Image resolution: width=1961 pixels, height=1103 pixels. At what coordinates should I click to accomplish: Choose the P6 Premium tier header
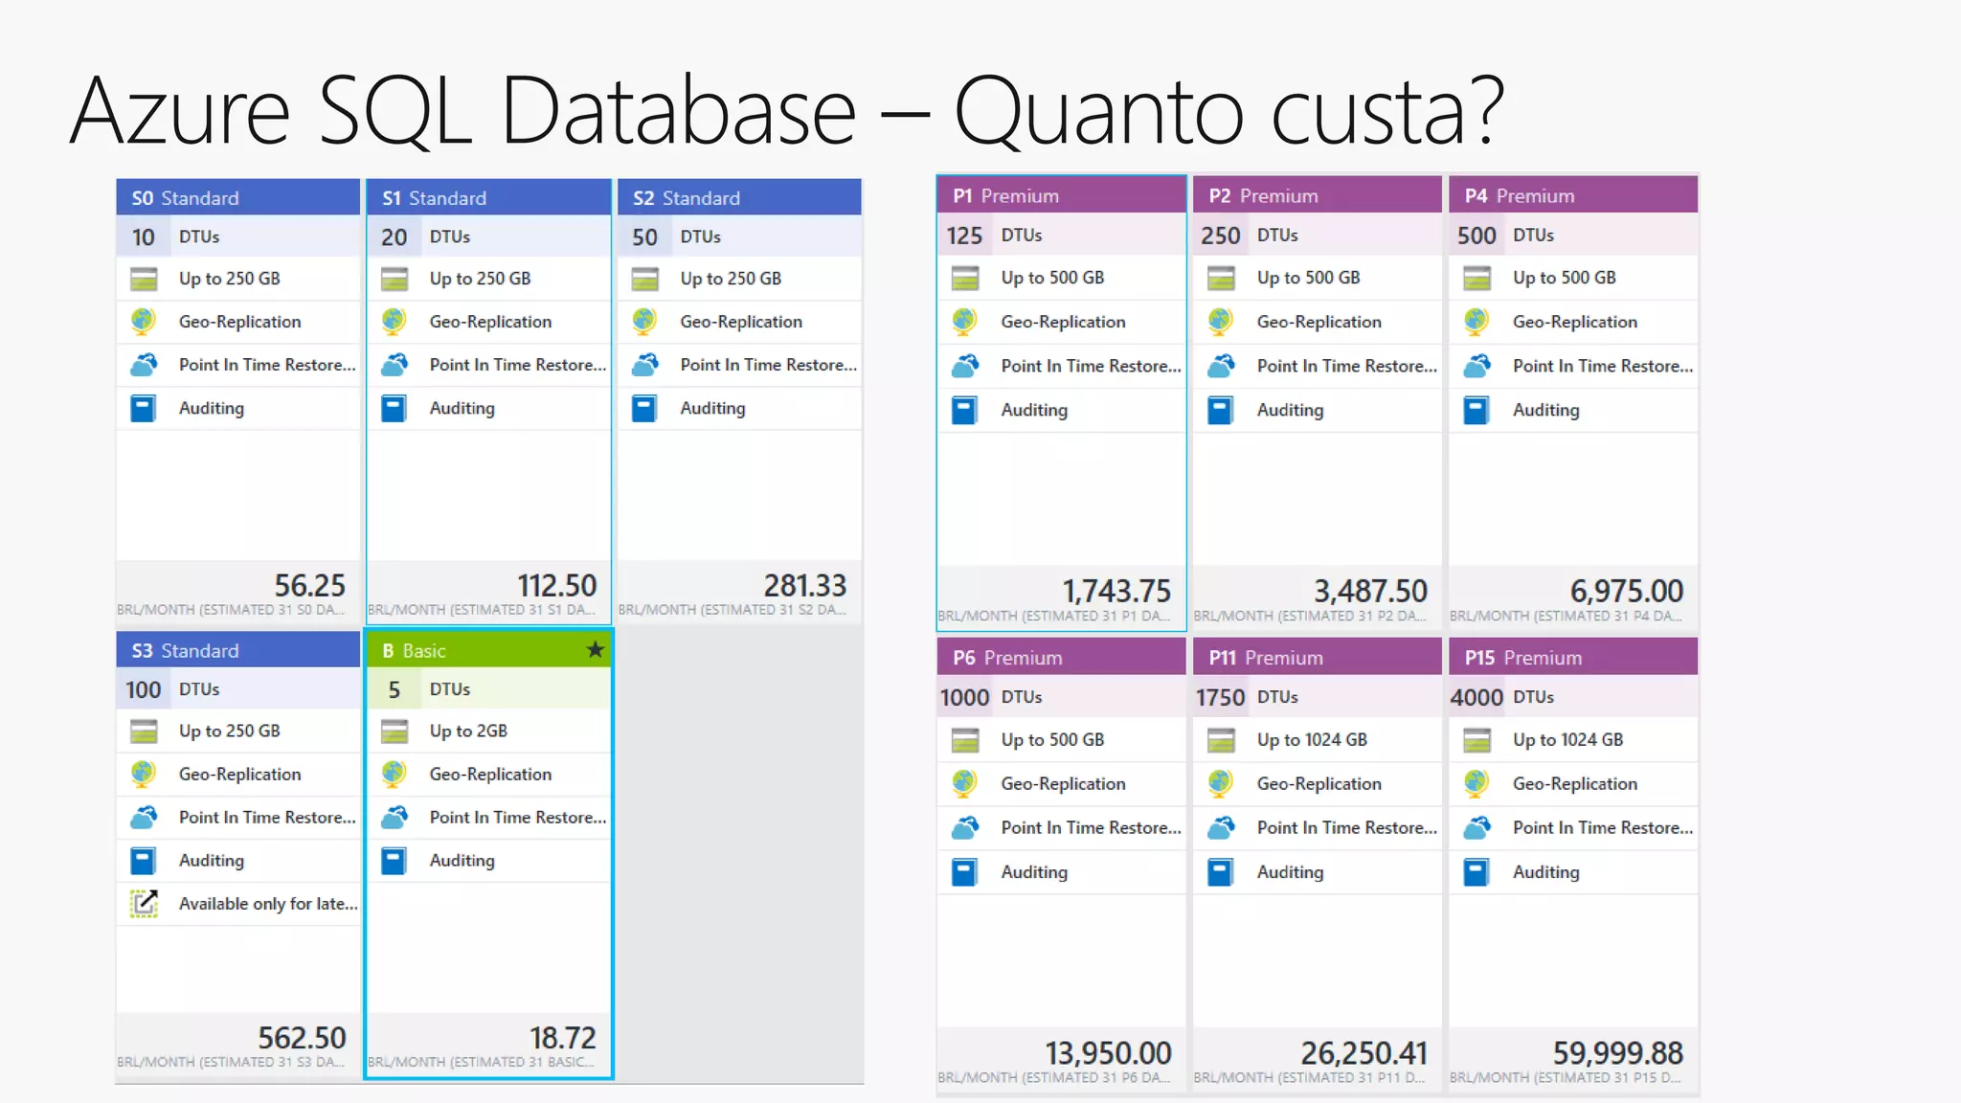tap(1061, 657)
